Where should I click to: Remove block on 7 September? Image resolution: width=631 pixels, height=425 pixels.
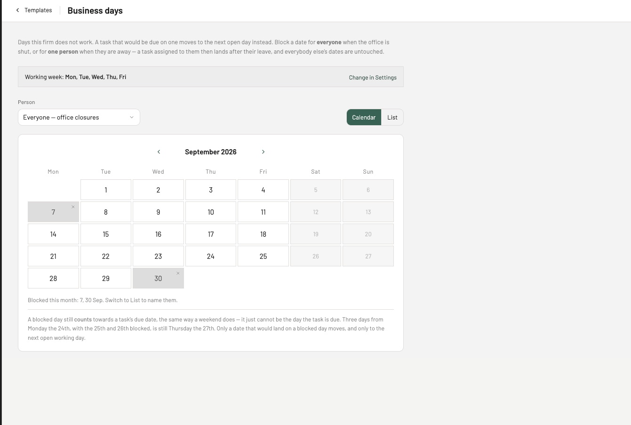(73, 207)
